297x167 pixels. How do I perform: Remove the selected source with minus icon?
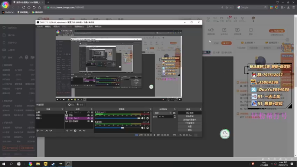coord(71,131)
